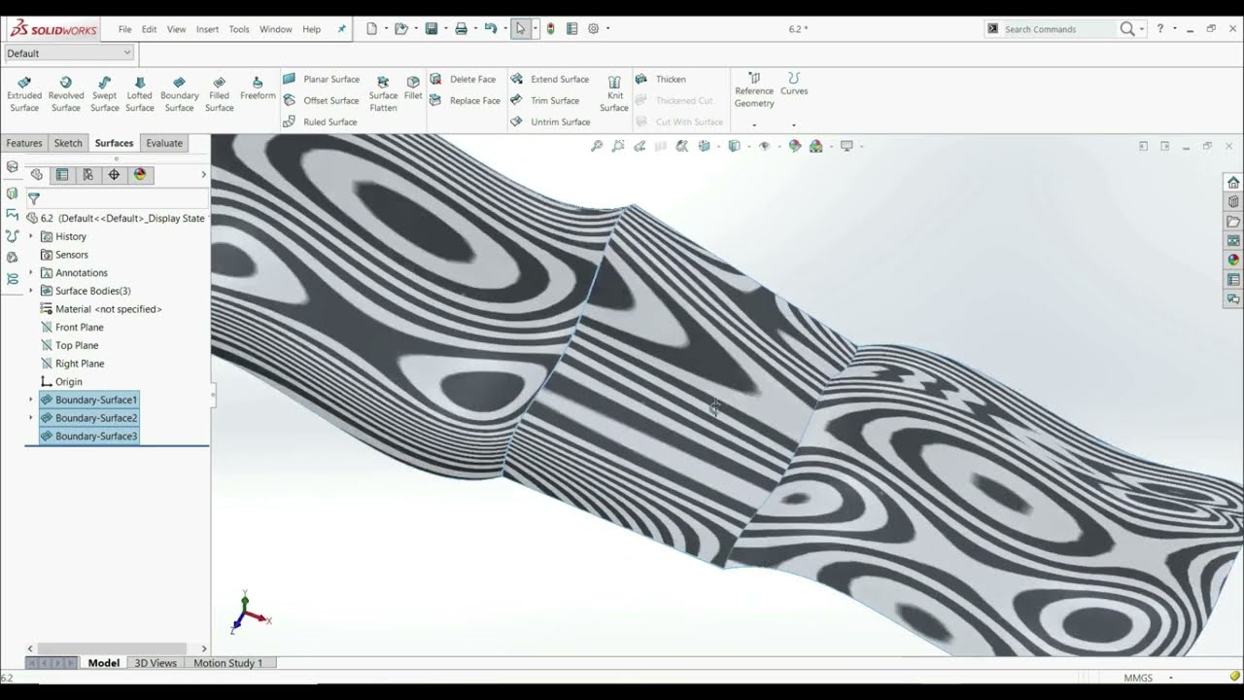The width and height of the screenshot is (1244, 700).
Task: Click the Zoom to Fit icon
Action: [597, 146]
